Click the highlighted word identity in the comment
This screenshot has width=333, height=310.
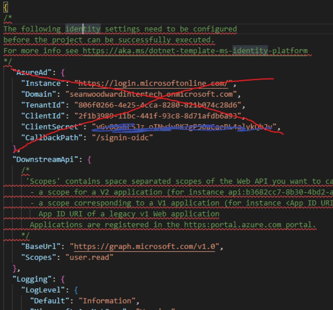click(82, 29)
